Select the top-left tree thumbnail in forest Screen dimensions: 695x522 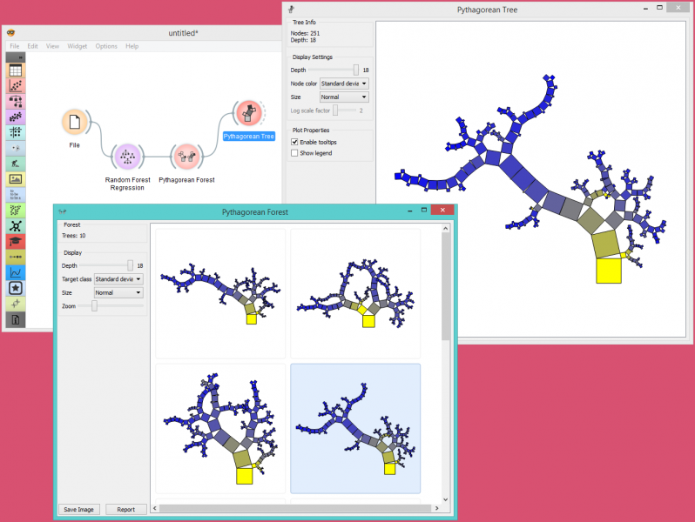(220, 292)
